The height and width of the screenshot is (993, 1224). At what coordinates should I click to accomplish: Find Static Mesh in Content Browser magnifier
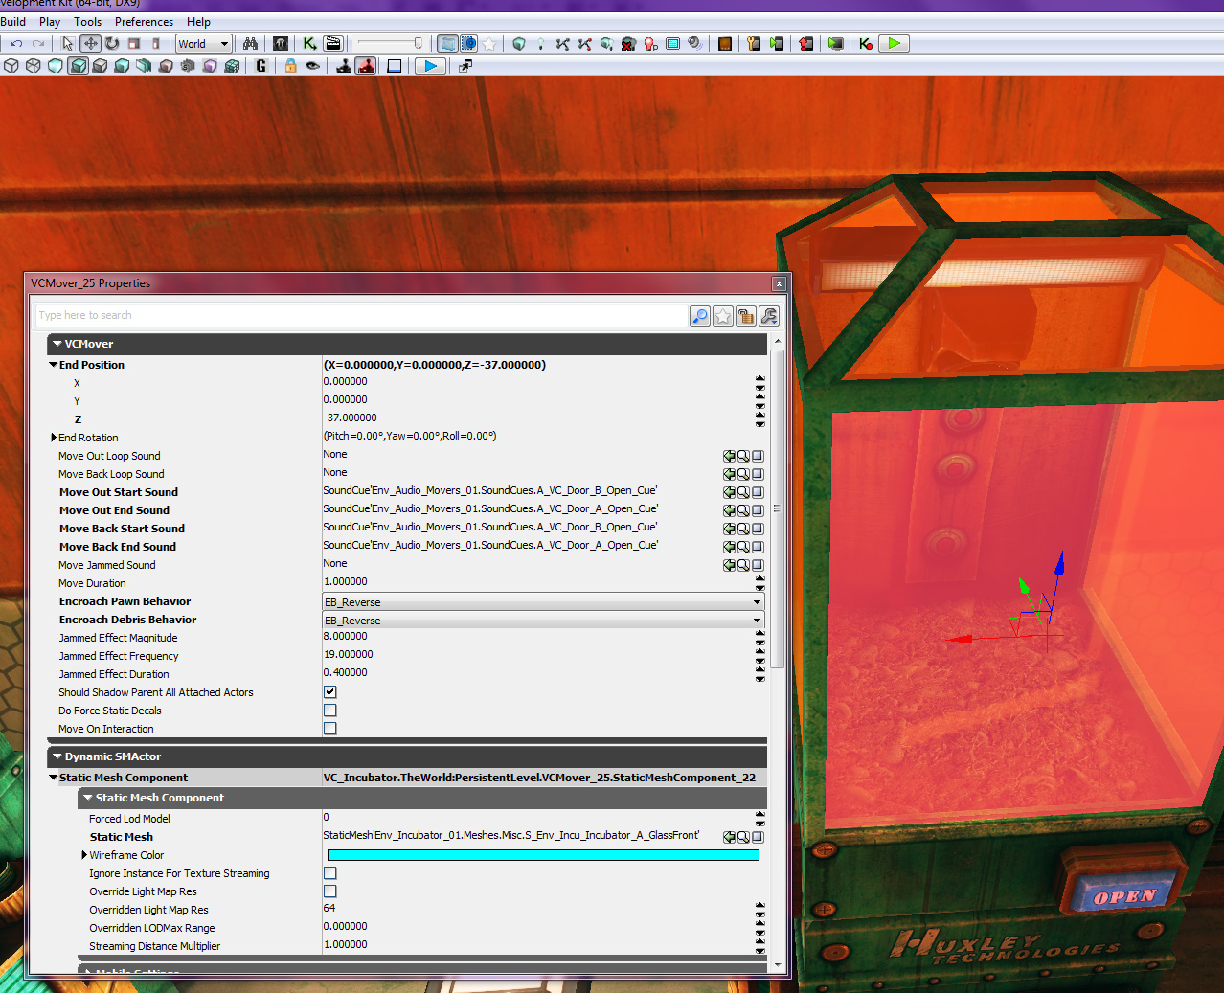click(x=743, y=837)
